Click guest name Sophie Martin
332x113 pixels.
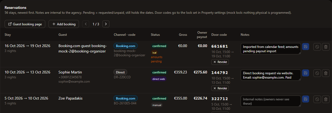coord(70,72)
